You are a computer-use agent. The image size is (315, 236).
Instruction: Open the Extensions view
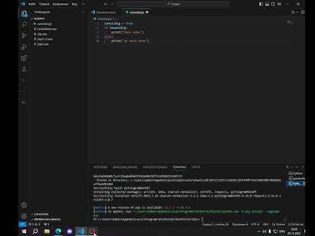click(x=24, y=58)
